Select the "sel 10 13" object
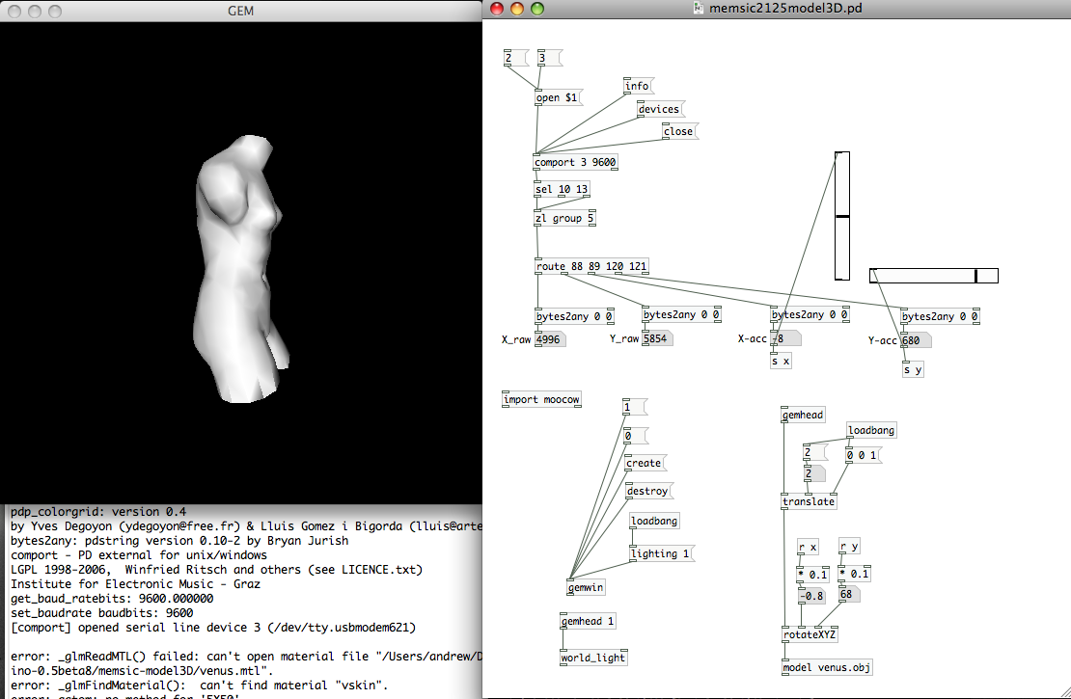Image resolution: width=1071 pixels, height=699 pixels. [x=563, y=189]
